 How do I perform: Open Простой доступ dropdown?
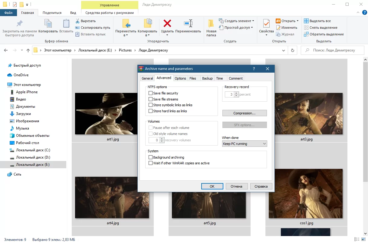click(x=236, y=28)
